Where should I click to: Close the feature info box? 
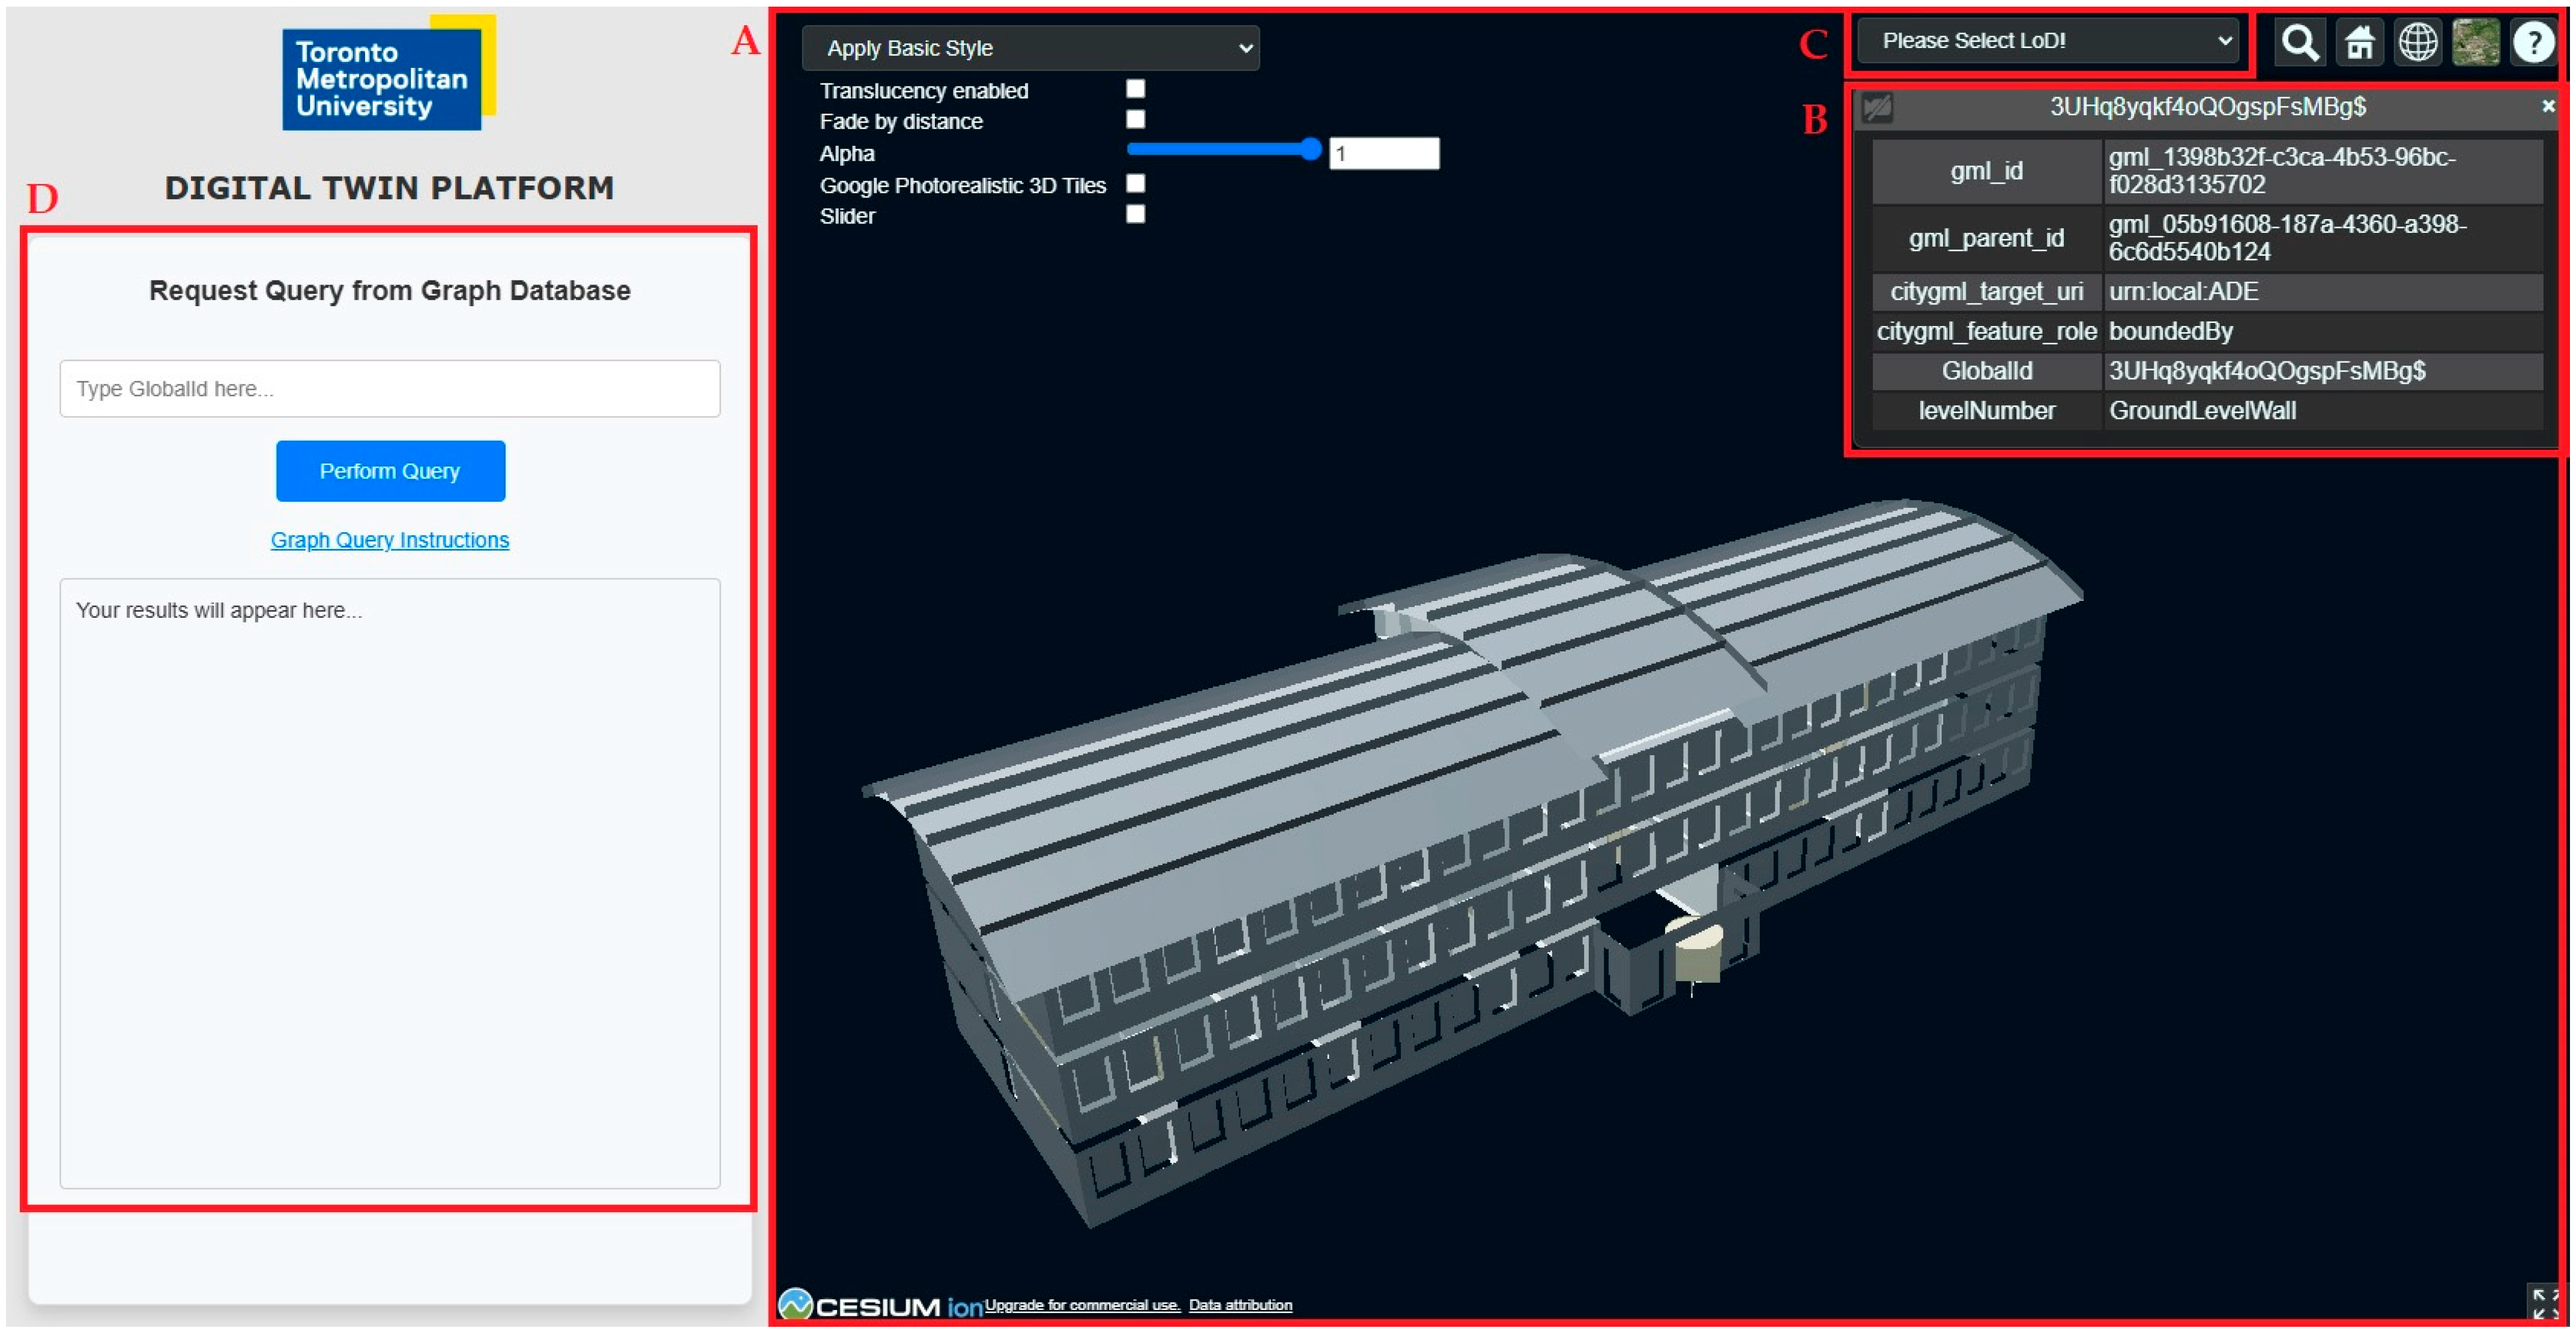tap(2548, 106)
